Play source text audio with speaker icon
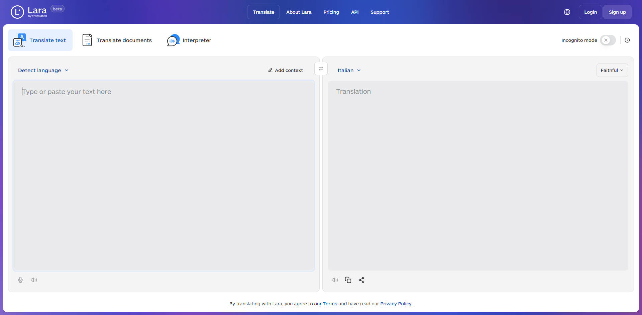Screen dimensions: 642x315 34,280
